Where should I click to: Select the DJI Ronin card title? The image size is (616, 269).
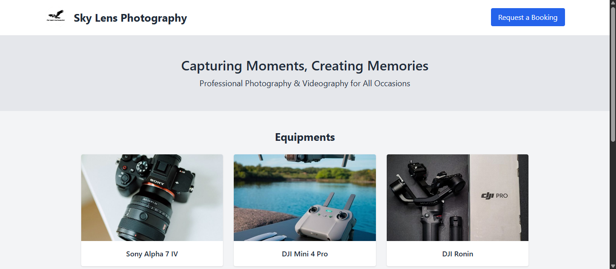click(x=457, y=254)
